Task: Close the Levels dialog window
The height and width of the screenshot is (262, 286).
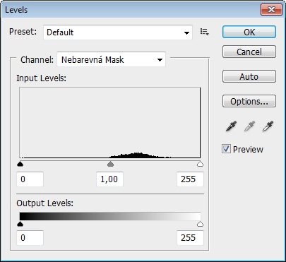Action: pyautogui.click(x=271, y=10)
